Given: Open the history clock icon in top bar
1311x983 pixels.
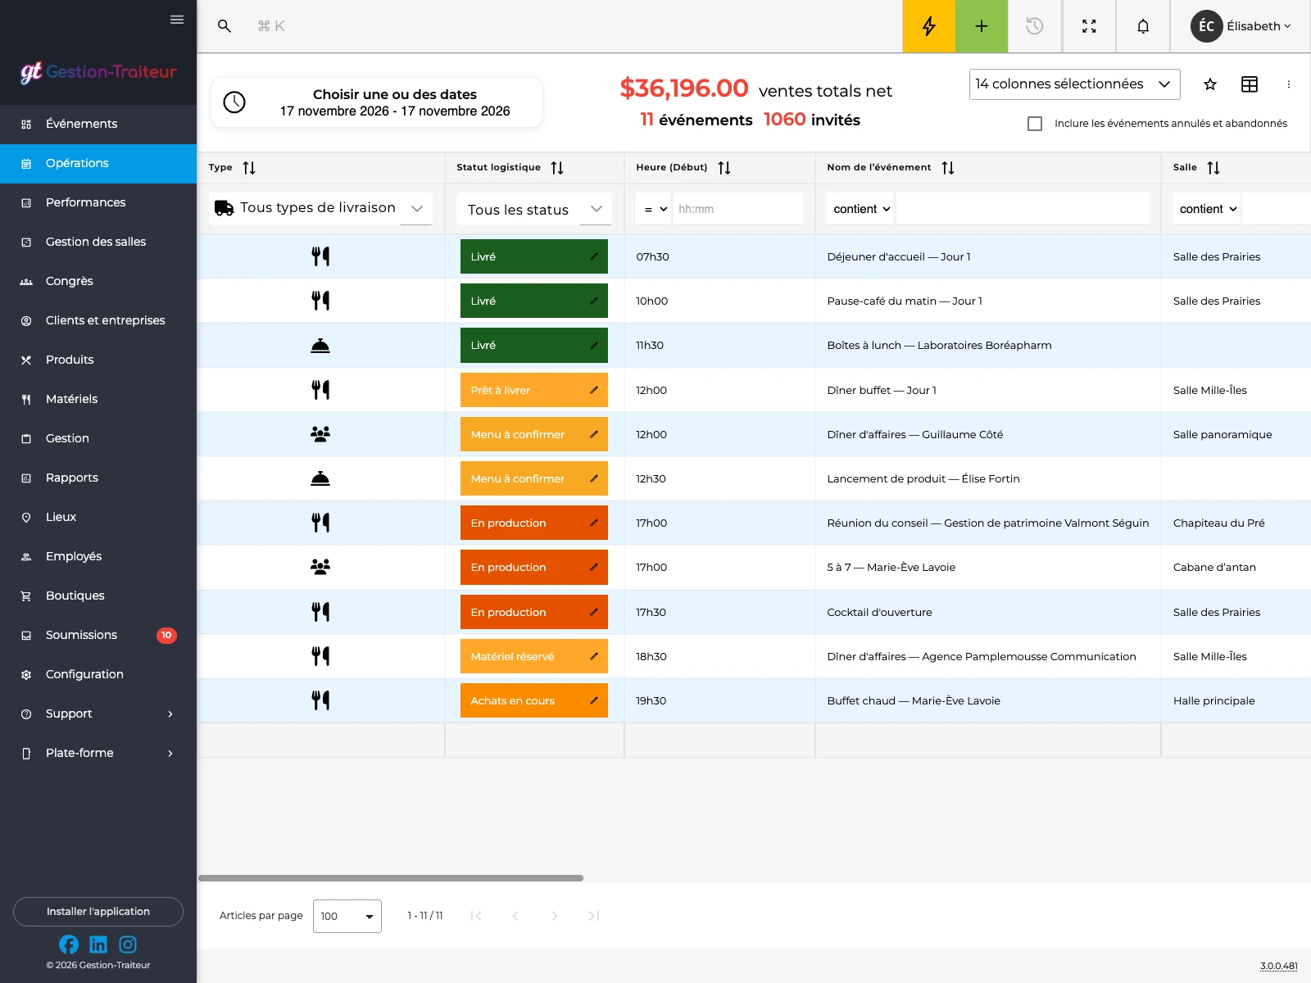Looking at the screenshot, I should [1035, 26].
